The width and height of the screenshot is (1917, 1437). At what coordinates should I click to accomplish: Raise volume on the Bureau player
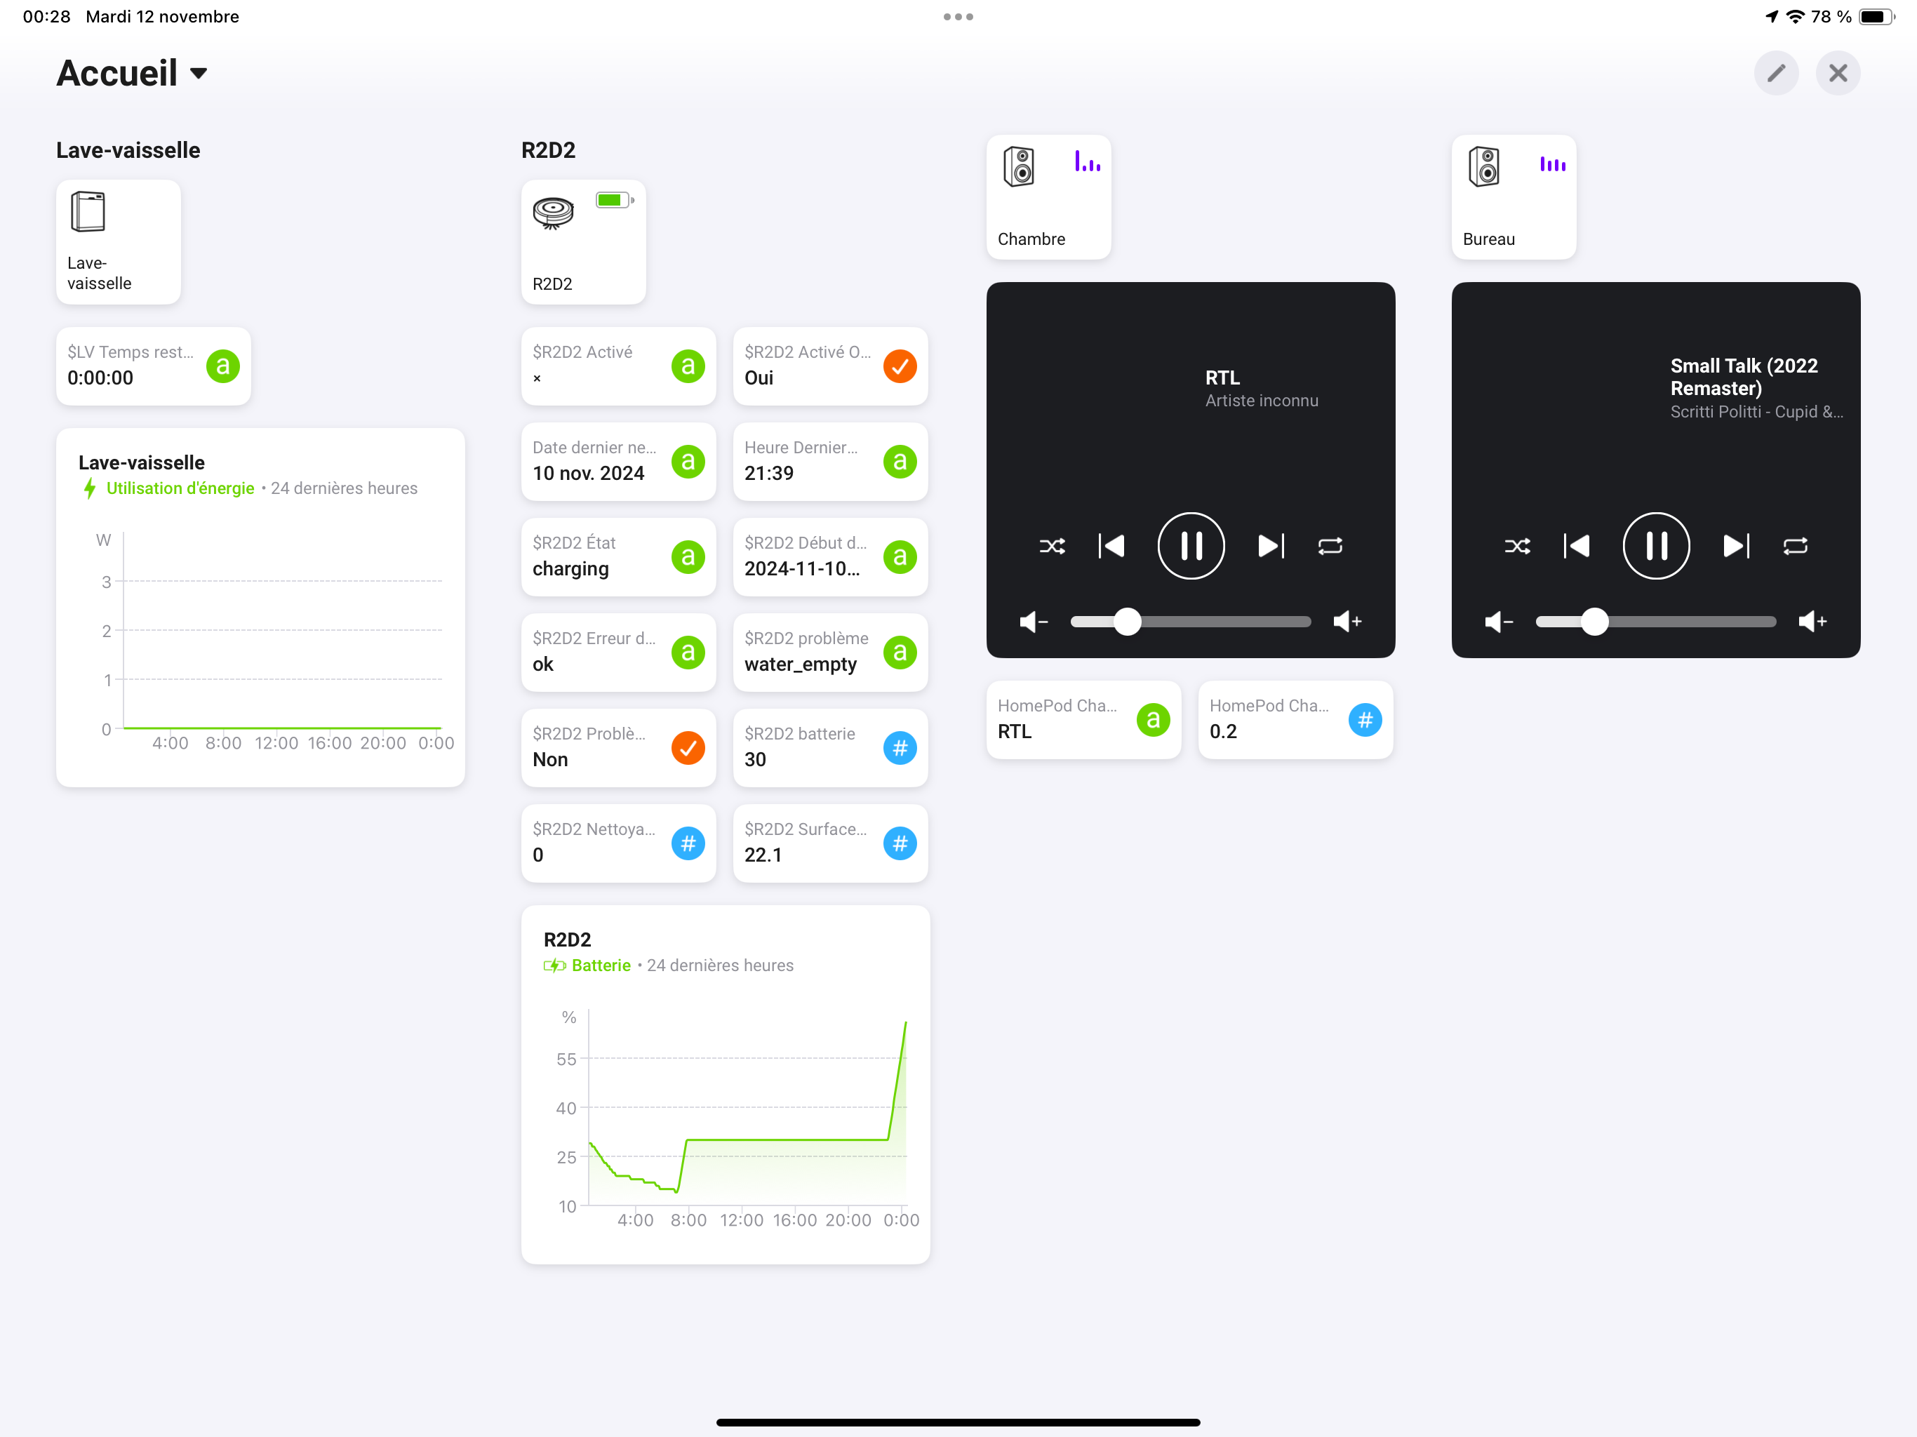coord(1812,622)
